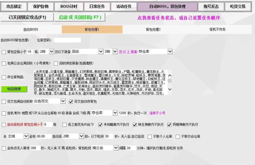This screenshot has width=255, height=165.
Task: Open the 捐公会 dropdown next to 背包吃货
Action: click(x=106, y=148)
